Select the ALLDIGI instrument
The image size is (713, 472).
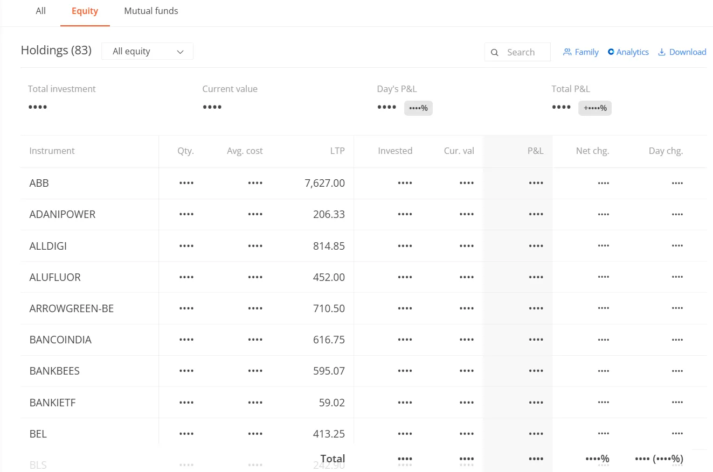[48, 246]
